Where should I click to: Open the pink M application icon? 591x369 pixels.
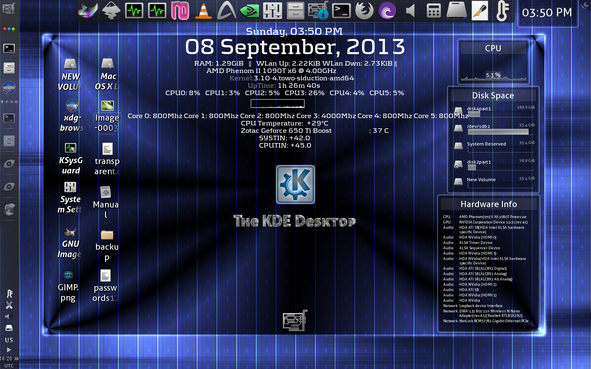(180, 11)
